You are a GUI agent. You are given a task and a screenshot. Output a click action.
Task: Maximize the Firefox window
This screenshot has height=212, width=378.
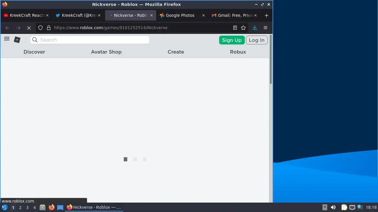pyautogui.click(x=263, y=4)
